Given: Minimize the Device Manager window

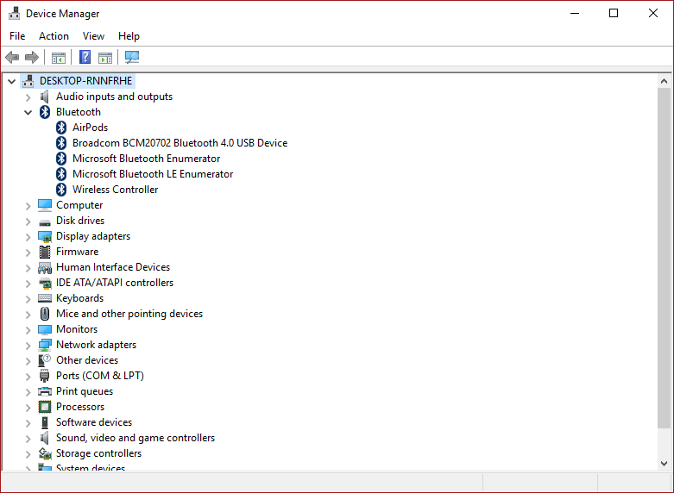Looking at the screenshot, I should pyautogui.click(x=575, y=13).
